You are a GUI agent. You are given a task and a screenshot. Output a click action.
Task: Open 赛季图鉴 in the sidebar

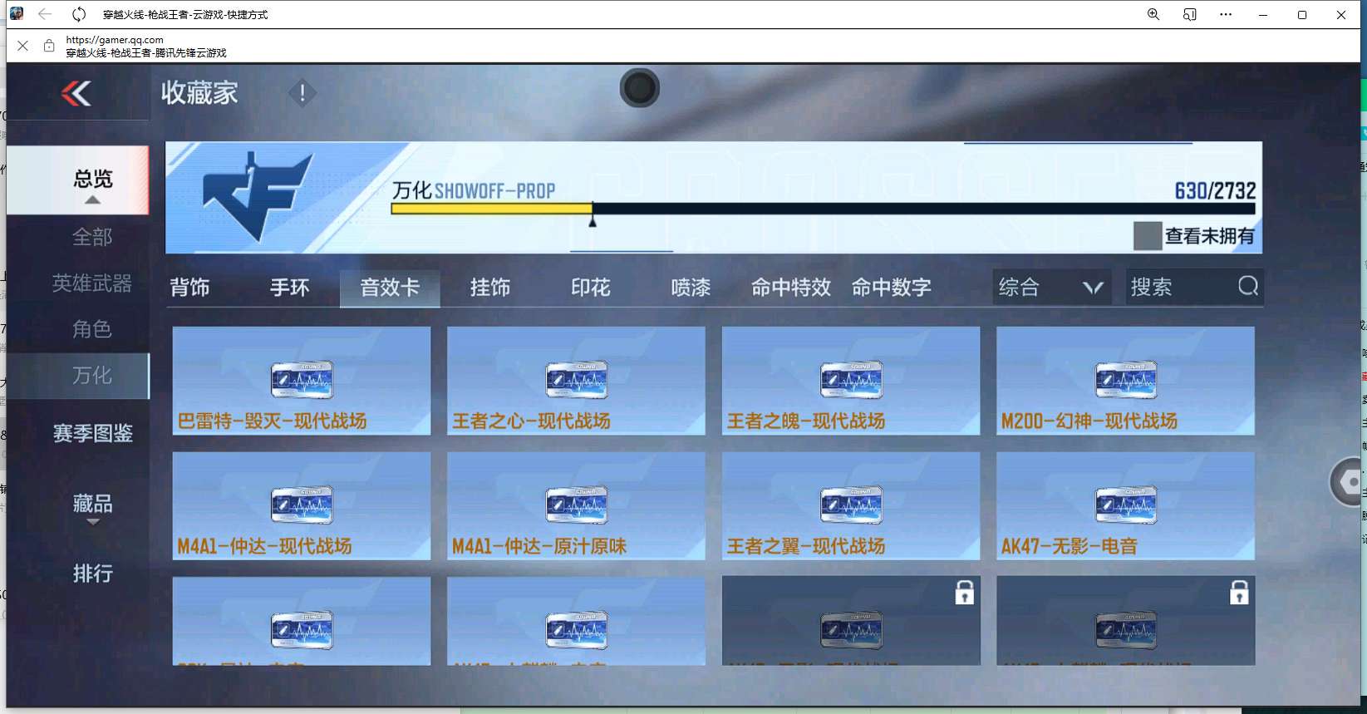[x=93, y=433]
